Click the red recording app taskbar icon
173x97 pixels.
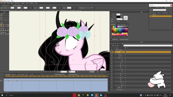(x=75, y=95)
